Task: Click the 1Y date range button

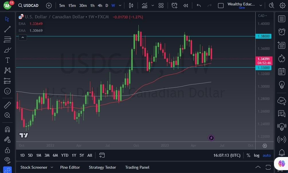Action: point(74,155)
